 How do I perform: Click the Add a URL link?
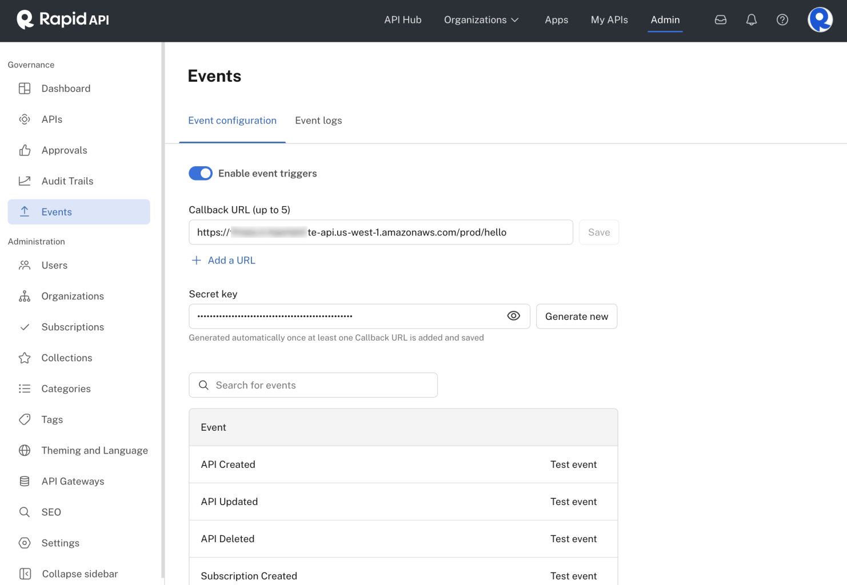(x=223, y=261)
